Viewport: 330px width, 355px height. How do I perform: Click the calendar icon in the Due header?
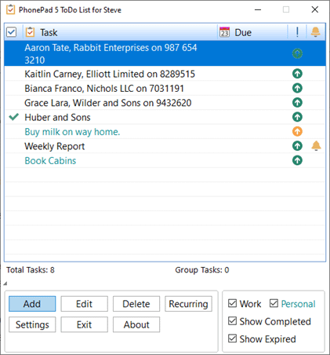(x=224, y=32)
